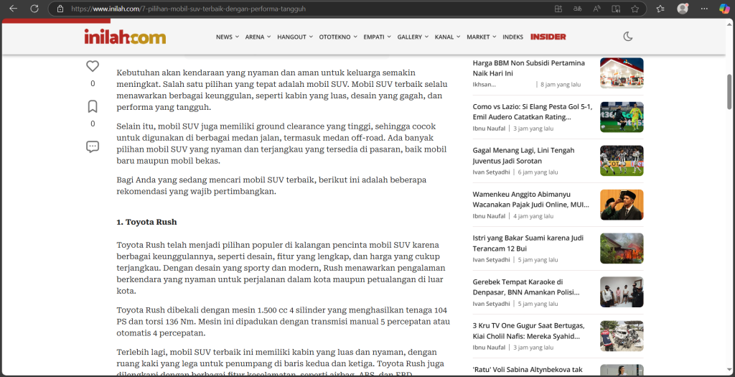Open Como vs Lazio article
Image resolution: width=735 pixels, height=377 pixels.
pos(533,111)
